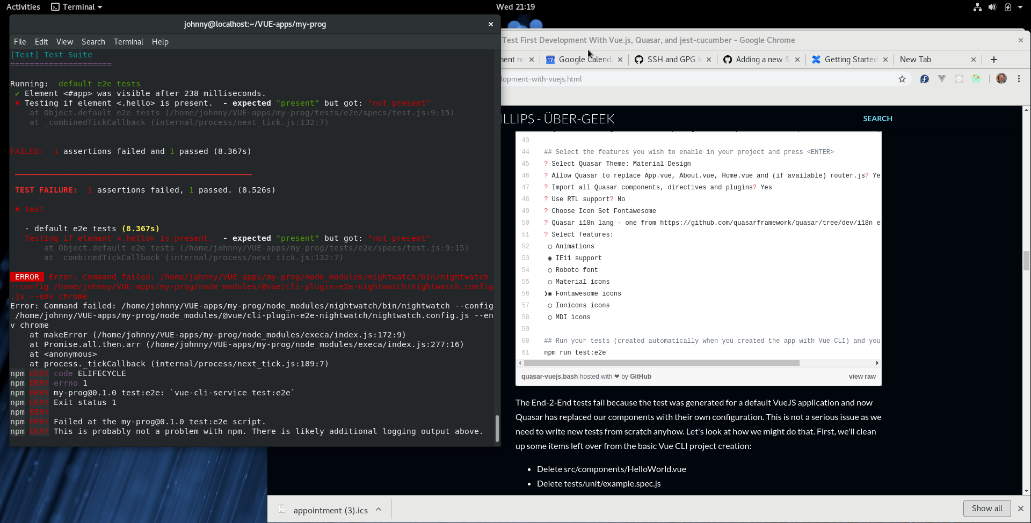Screen dimensions: 1031x523
Task: Click the Chrome address bar URL
Action: coord(541,79)
